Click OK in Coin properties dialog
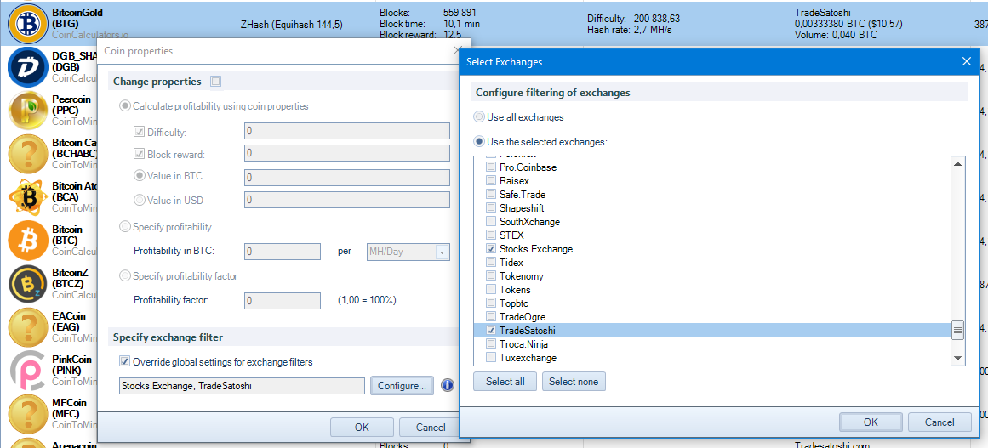Viewport: 988px width, 448px height. (x=362, y=428)
